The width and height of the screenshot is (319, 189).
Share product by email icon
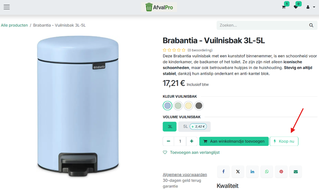click(296, 171)
